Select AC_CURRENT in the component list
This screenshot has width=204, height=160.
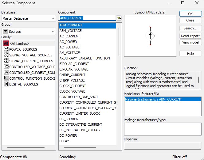point(88,36)
